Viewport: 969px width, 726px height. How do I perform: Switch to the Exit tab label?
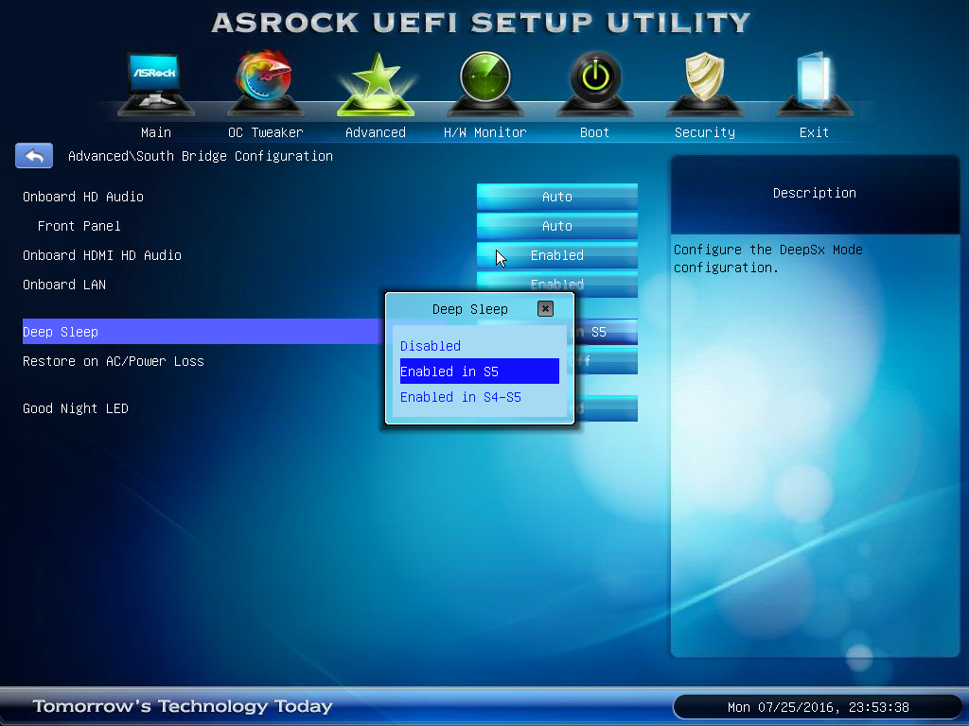(814, 132)
